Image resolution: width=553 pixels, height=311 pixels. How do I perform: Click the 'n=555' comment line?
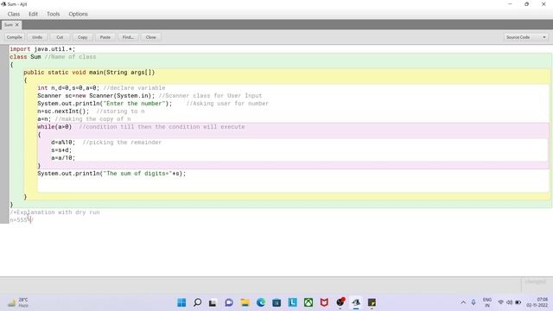click(21, 220)
